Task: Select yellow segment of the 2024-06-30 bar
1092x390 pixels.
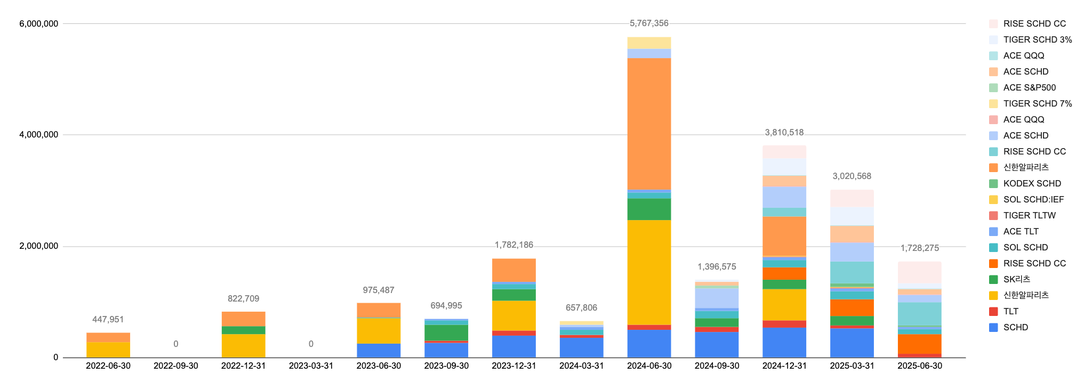Action: tap(649, 272)
